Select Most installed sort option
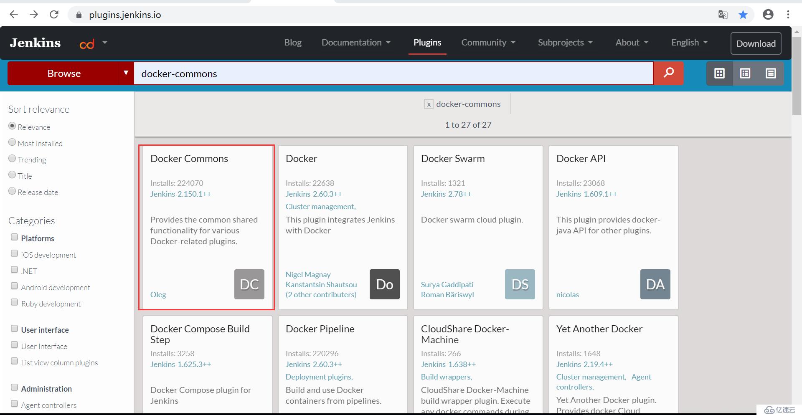The width and height of the screenshot is (802, 415). point(12,142)
